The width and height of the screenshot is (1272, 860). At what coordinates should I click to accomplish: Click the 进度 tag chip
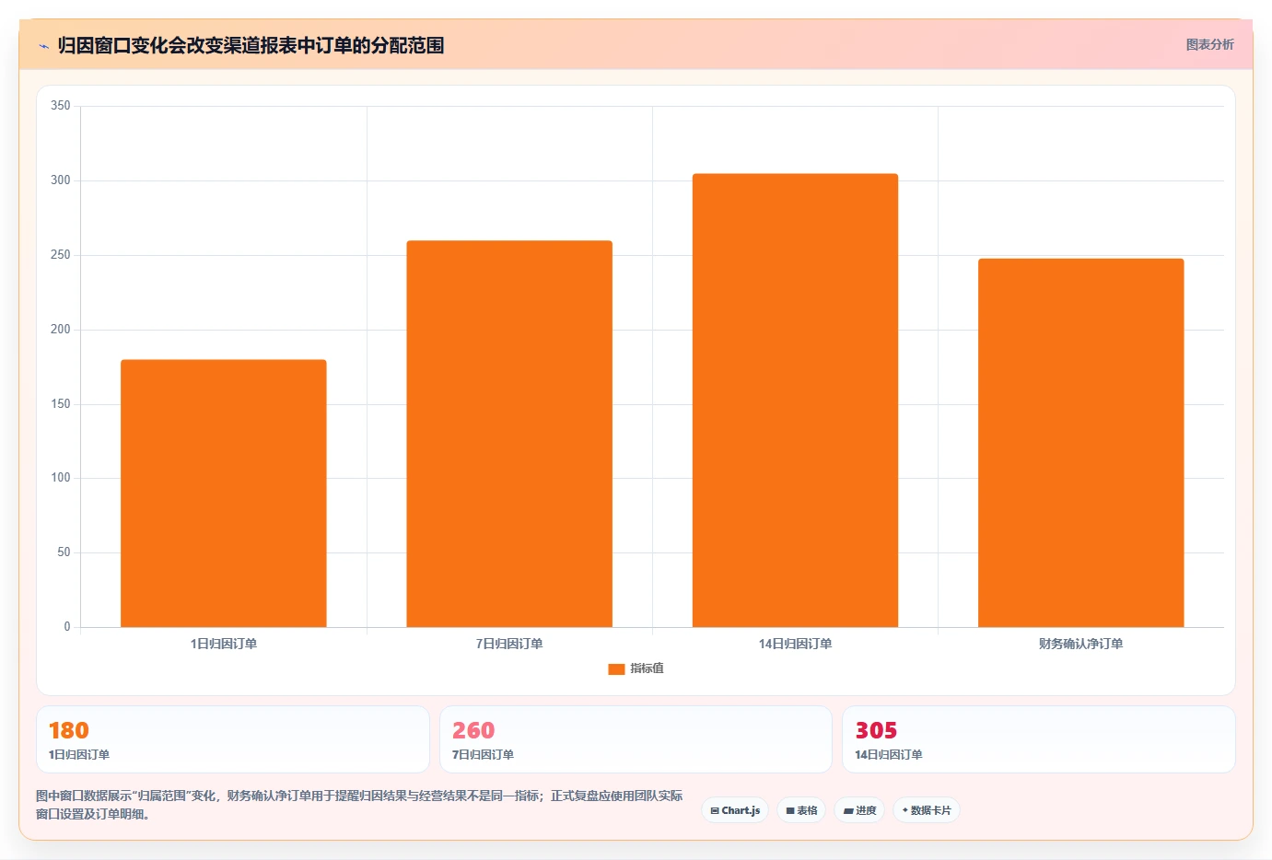pos(859,810)
